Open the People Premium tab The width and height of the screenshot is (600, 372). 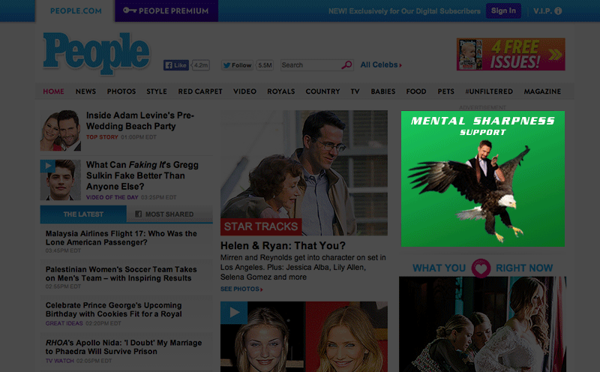pyautogui.click(x=166, y=10)
